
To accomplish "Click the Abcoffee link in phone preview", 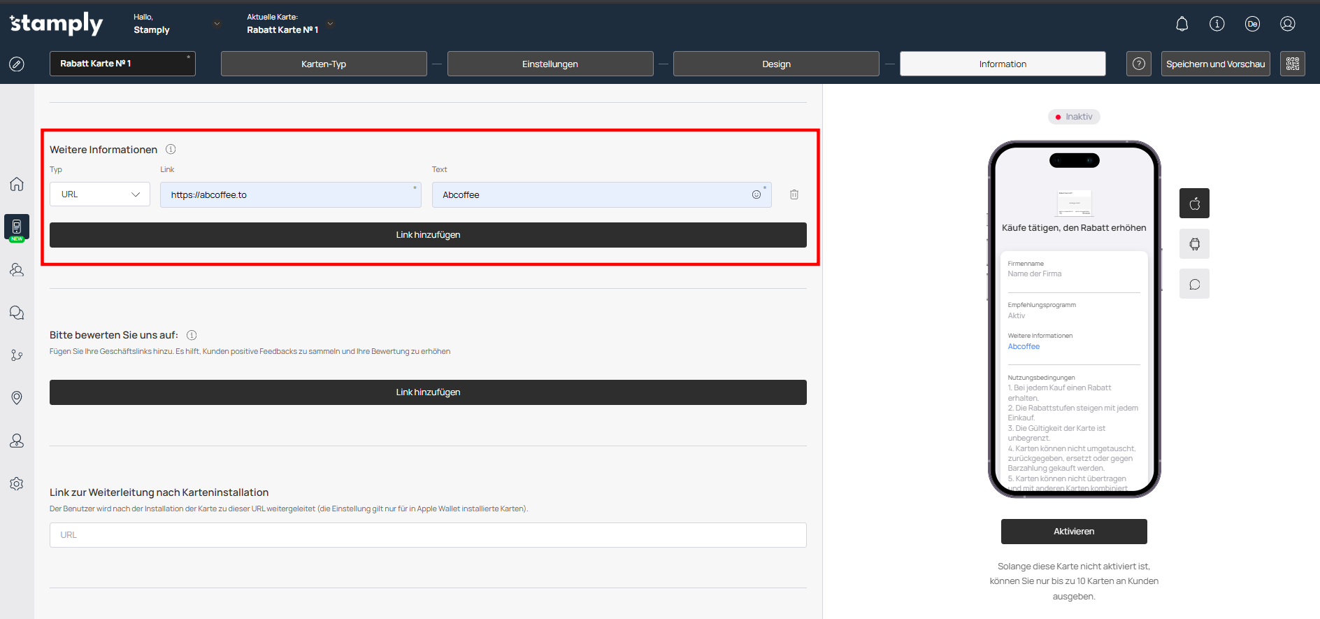I will click(x=1024, y=346).
